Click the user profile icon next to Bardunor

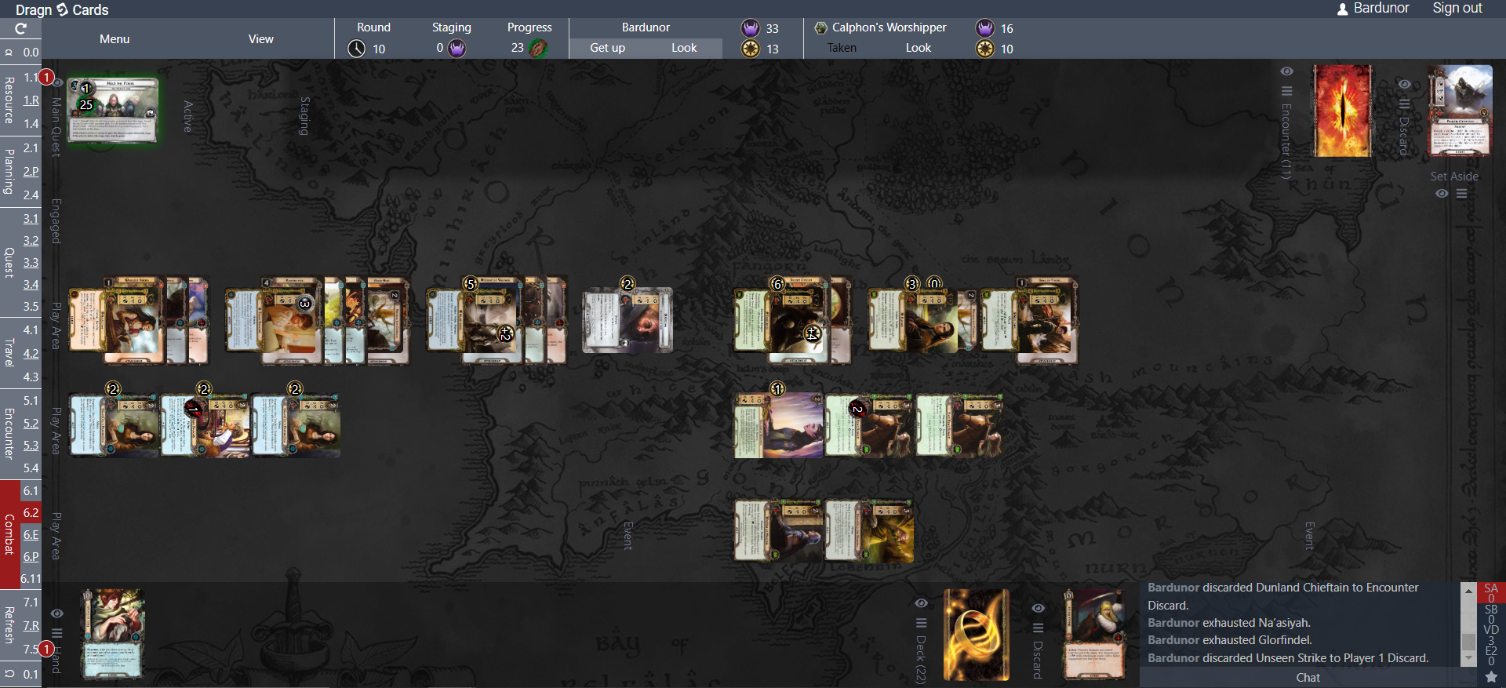tap(1343, 9)
